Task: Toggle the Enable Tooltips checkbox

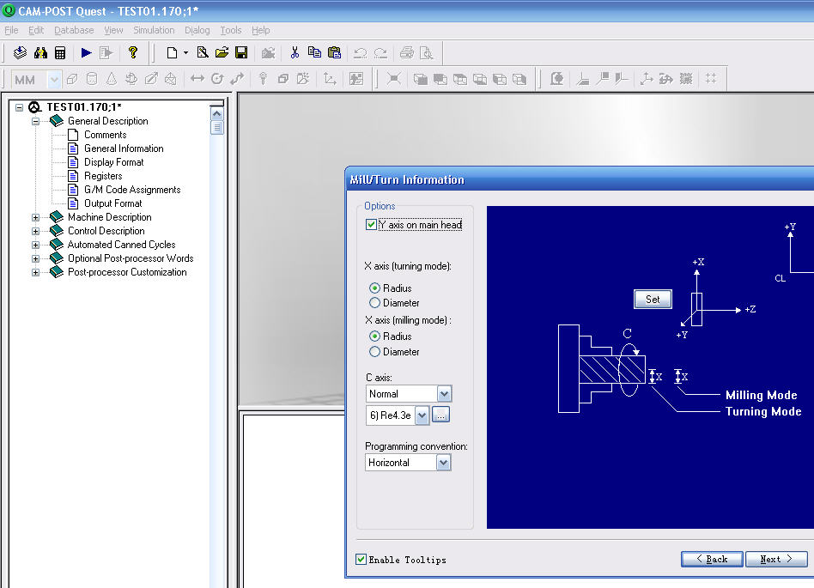Action: [361, 559]
